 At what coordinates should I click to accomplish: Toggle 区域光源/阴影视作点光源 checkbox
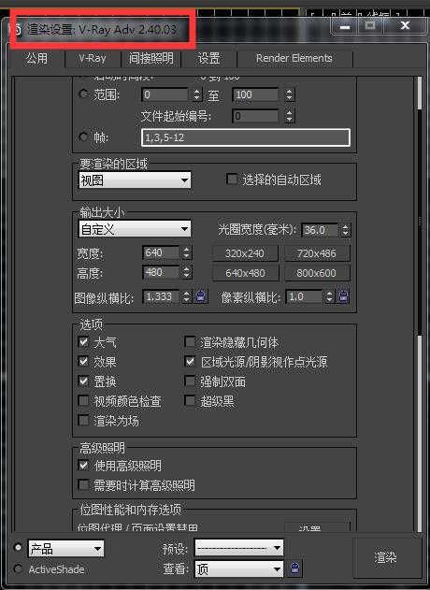click(190, 361)
